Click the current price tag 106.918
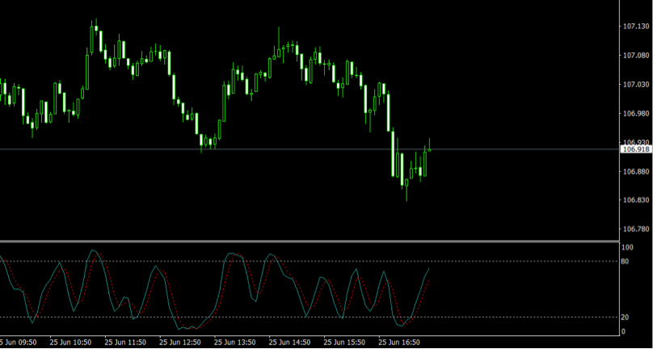Image resolution: width=653 pixels, height=349 pixels. (635, 149)
